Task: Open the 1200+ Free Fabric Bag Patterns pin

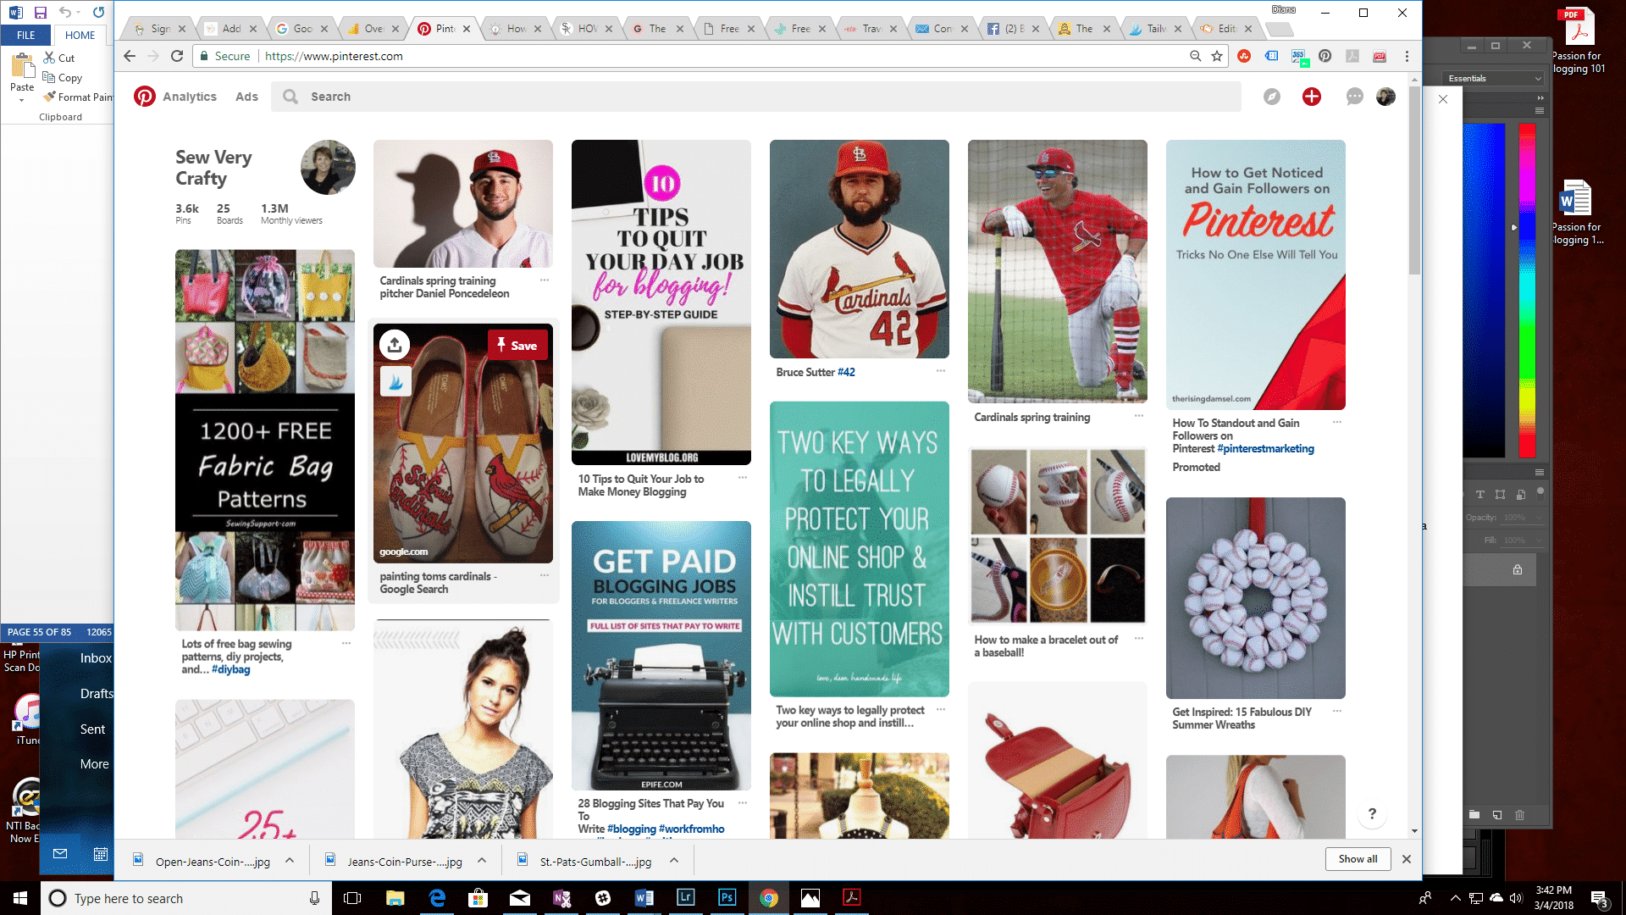Action: pos(265,440)
